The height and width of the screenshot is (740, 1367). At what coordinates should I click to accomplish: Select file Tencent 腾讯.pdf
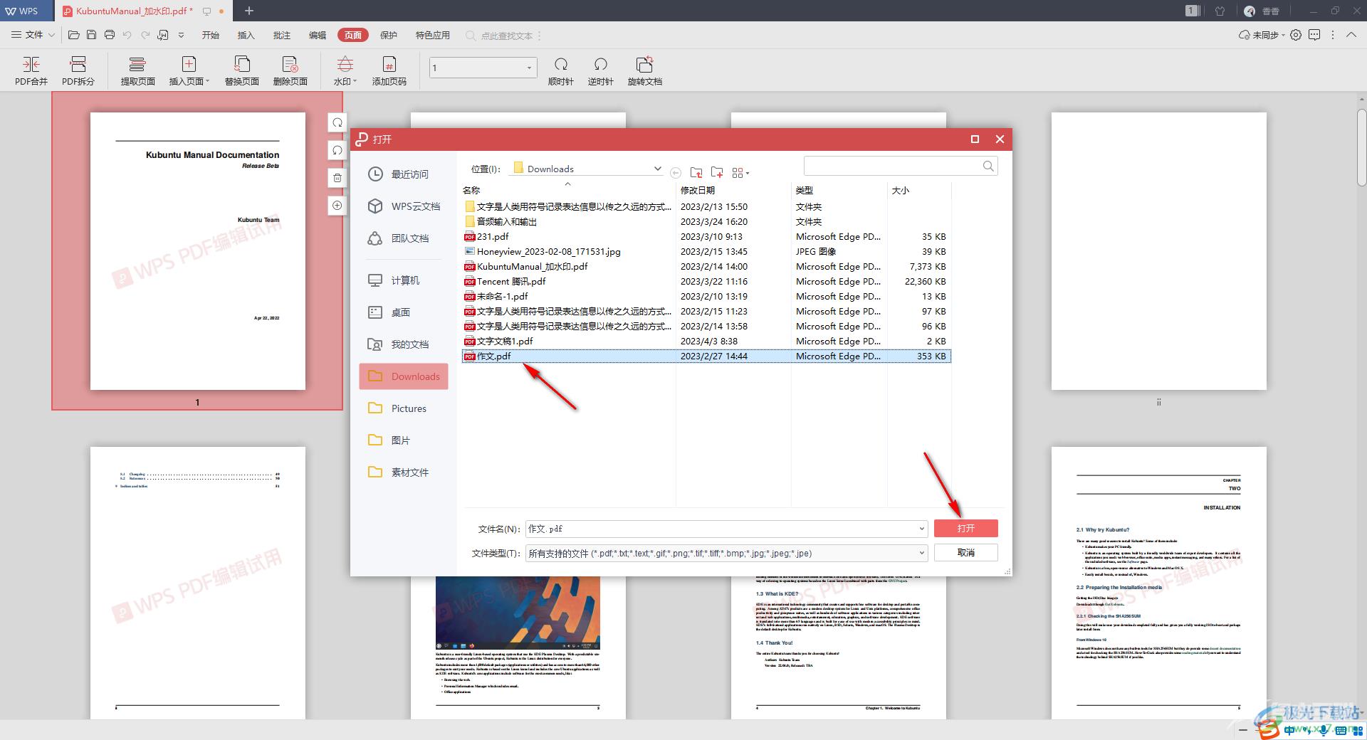(706, 281)
